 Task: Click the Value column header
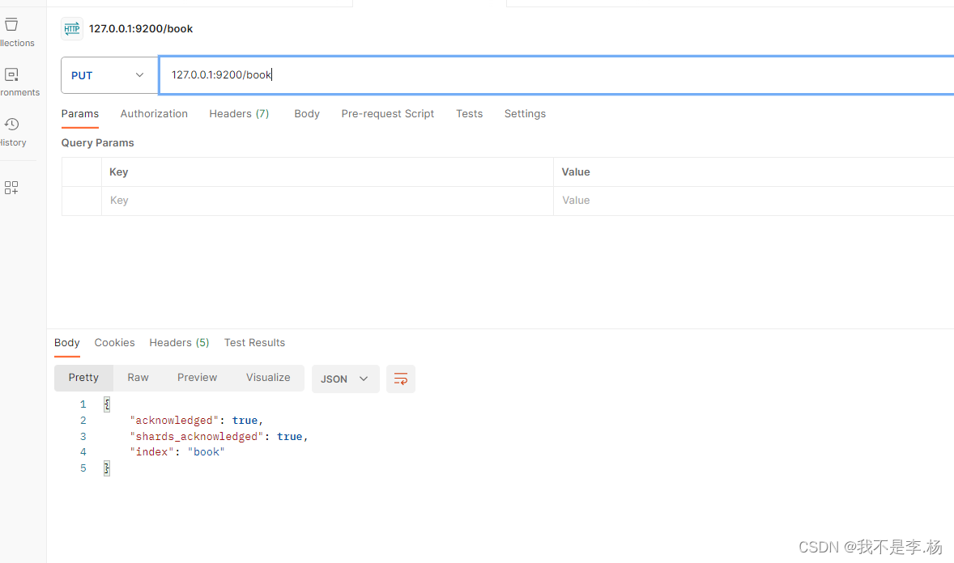[576, 172]
